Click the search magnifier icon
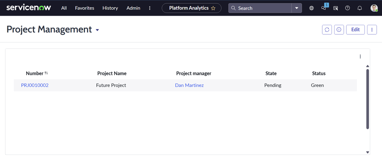Screen dimensions: 382x158 click(233, 8)
